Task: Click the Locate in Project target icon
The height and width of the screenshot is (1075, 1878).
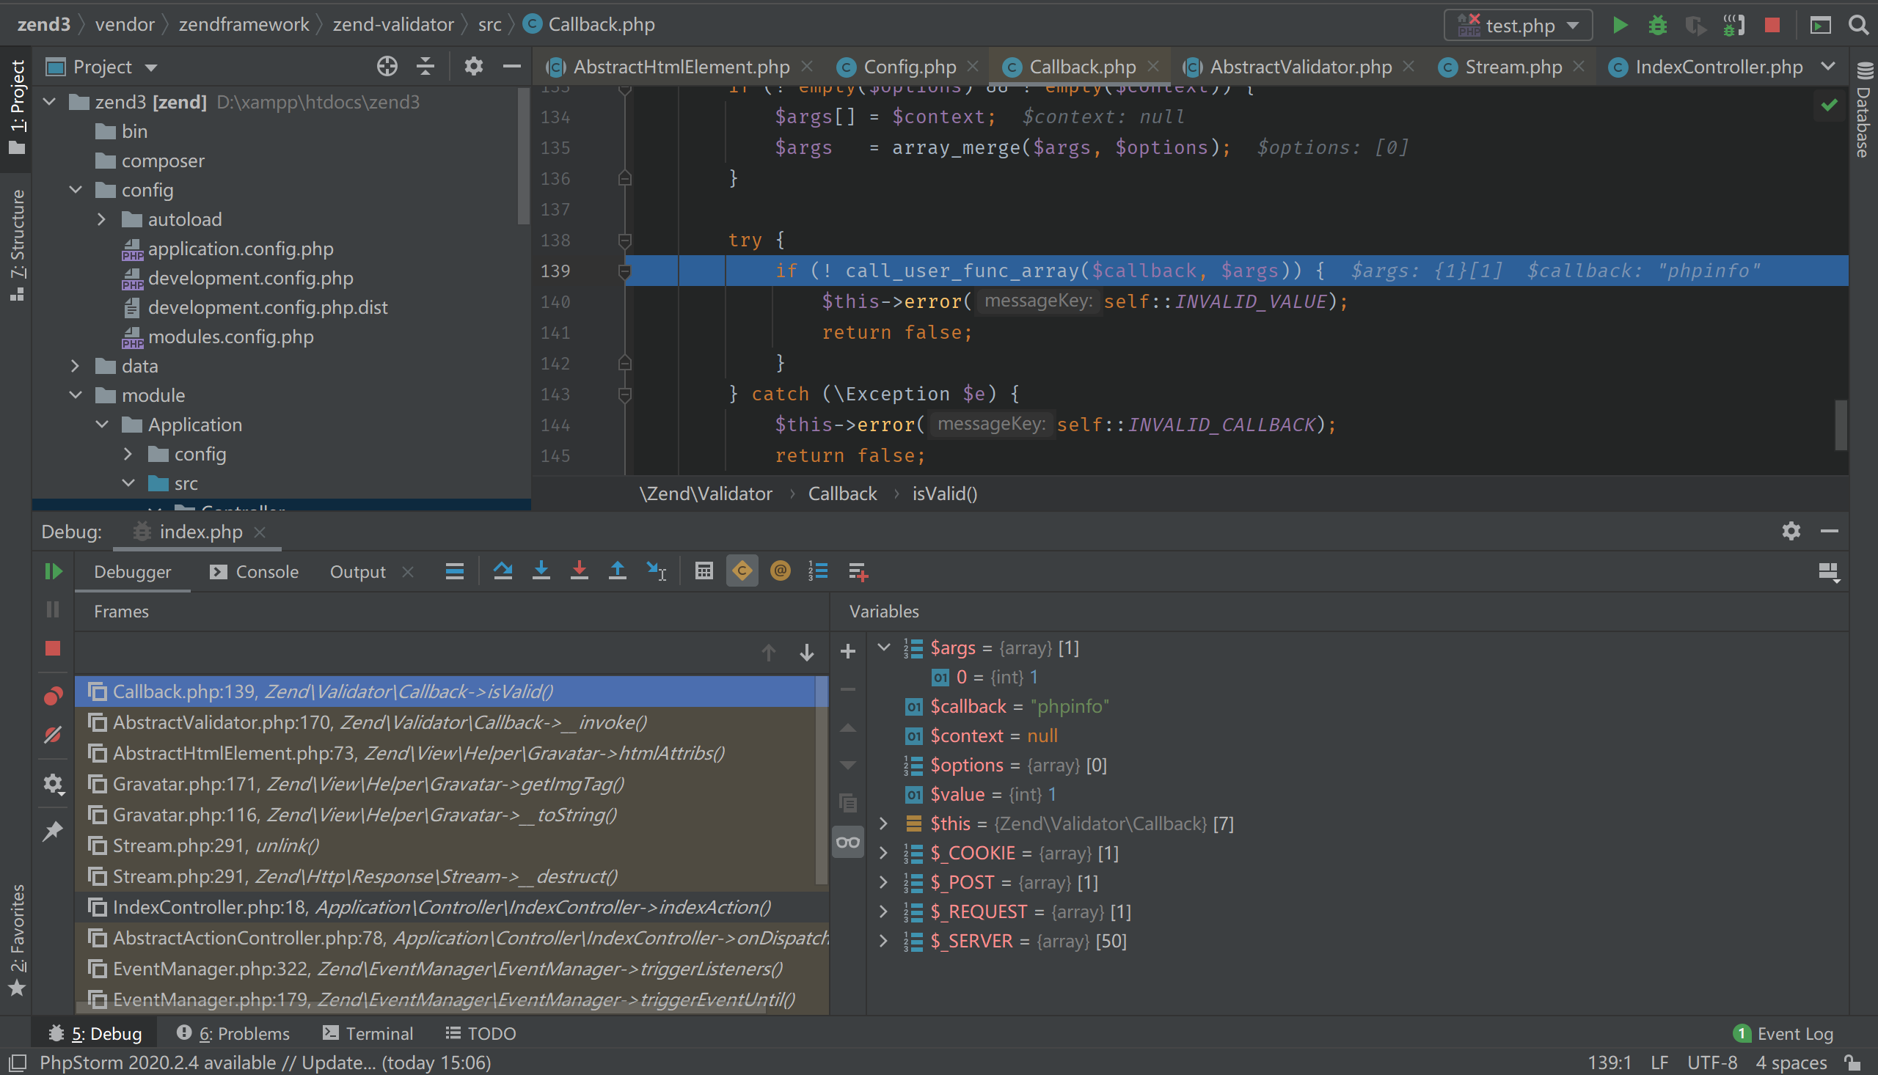Action: [x=387, y=67]
